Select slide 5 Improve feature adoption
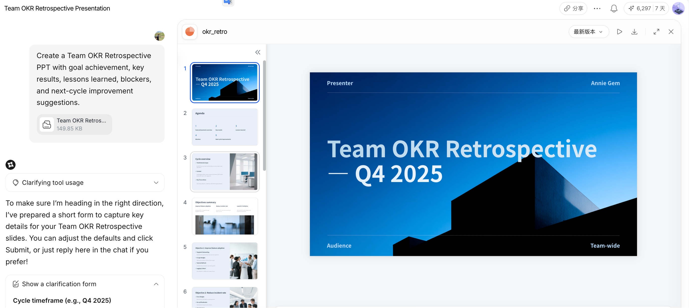This screenshot has height=308, width=689. click(x=225, y=261)
